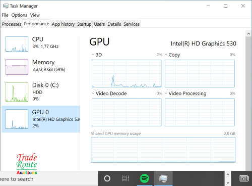Open Task View on the taskbar

point(125,178)
